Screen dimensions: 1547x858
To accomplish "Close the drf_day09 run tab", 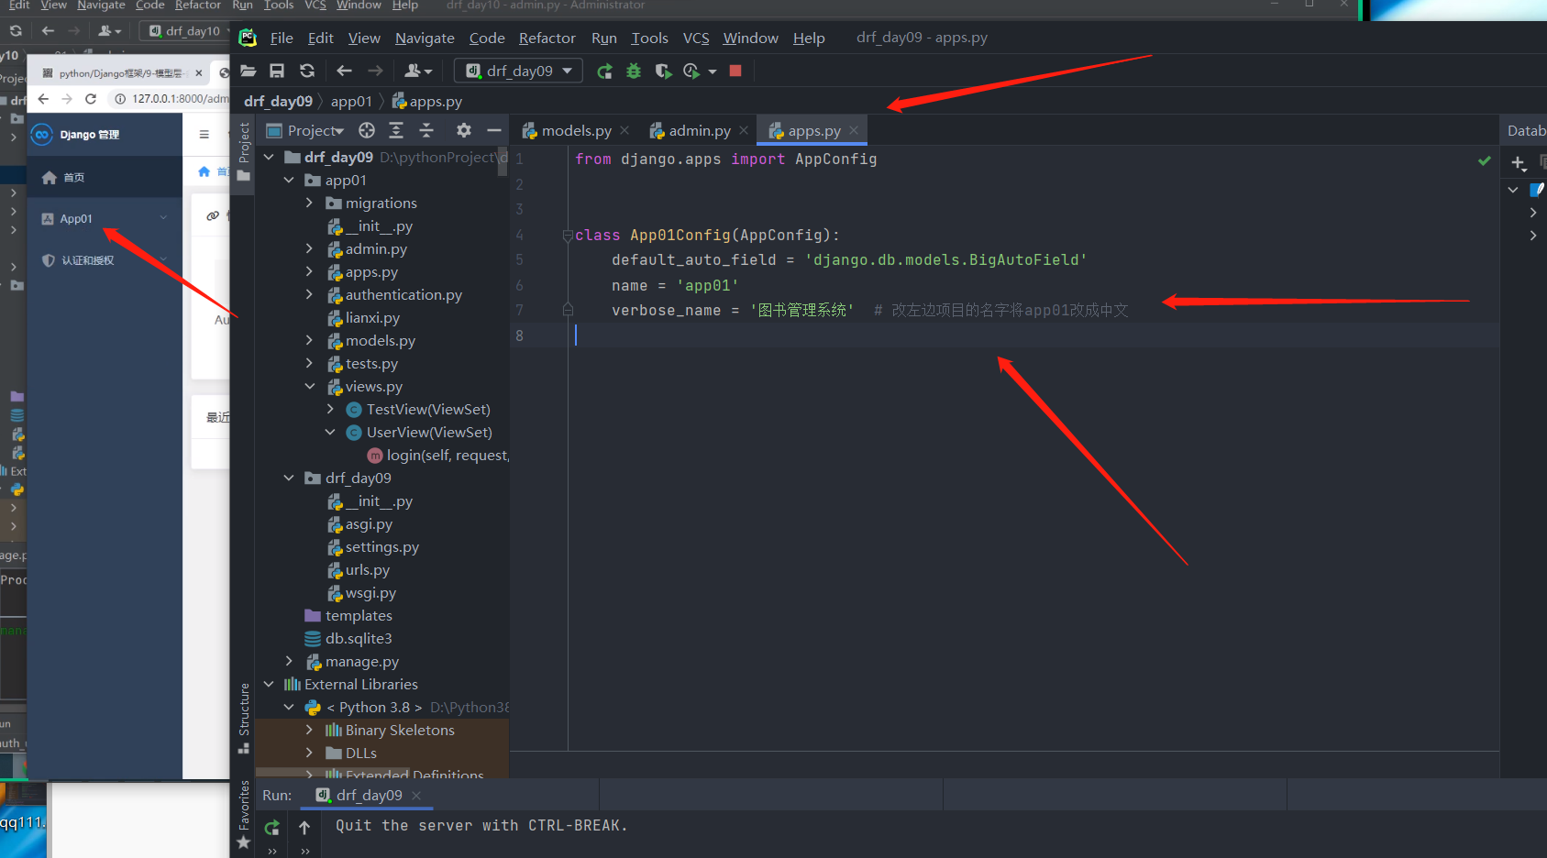I will [416, 795].
